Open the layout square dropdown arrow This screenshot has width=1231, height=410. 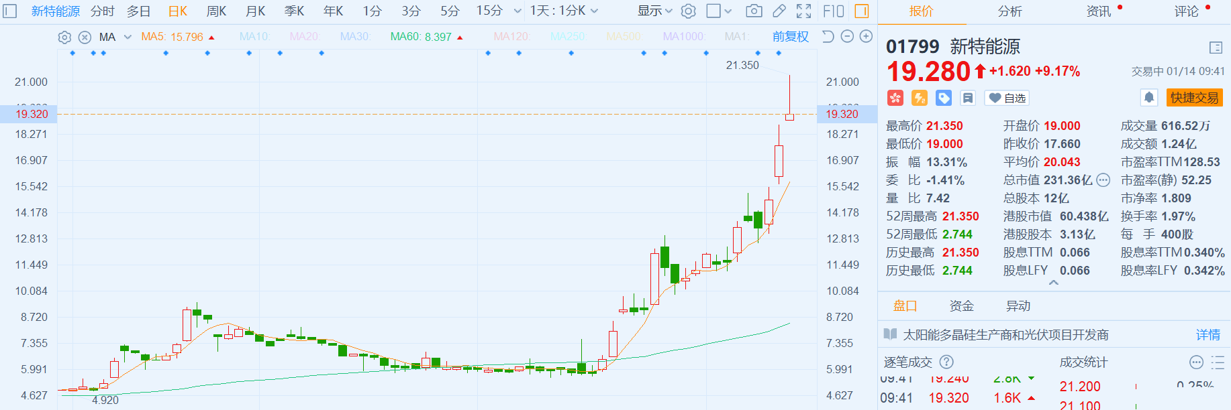tap(728, 11)
